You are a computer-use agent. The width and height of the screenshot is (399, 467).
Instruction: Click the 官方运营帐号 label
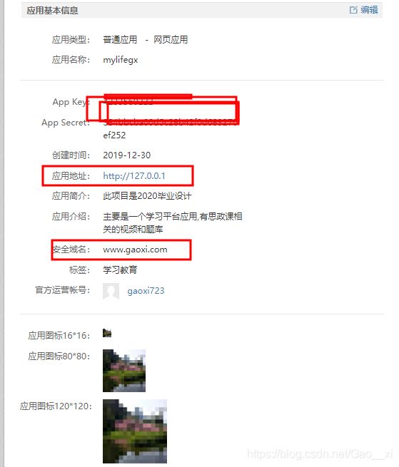coord(63,289)
